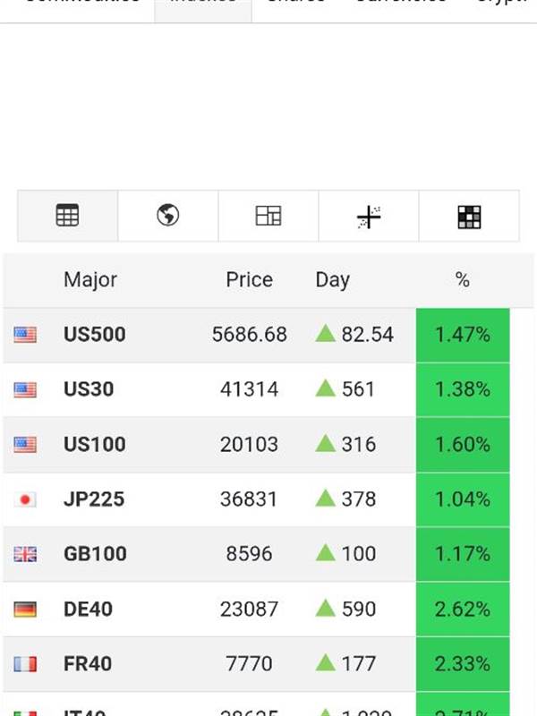Click the green 2.62% cell for DE40
537x716 pixels.
click(462, 609)
